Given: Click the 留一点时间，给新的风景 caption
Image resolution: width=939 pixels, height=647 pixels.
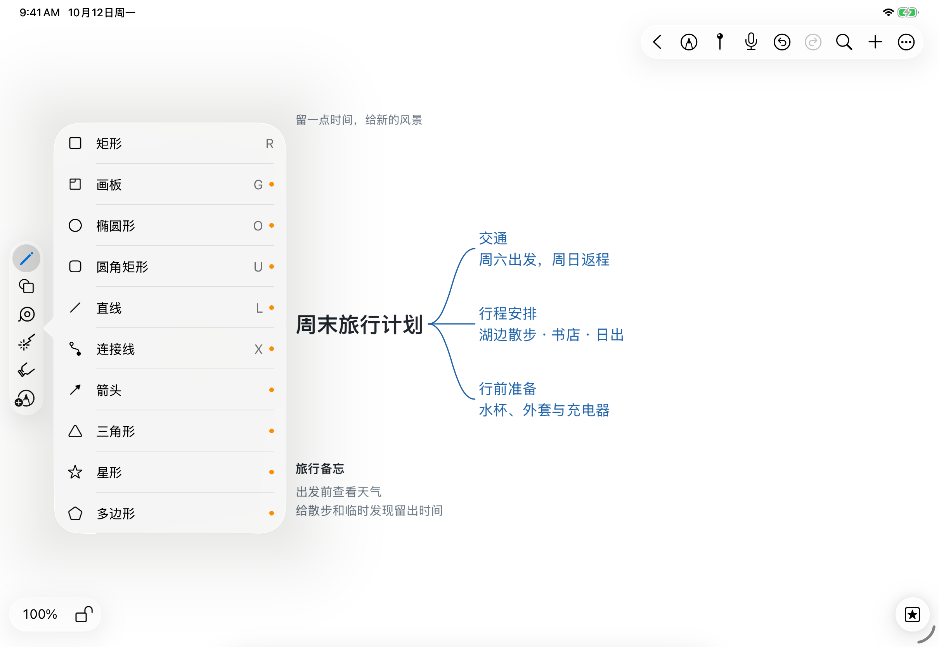Looking at the screenshot, I should tap(359, 119).
